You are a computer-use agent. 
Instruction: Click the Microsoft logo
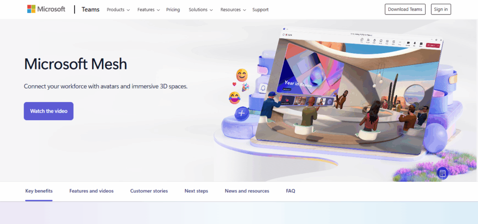[46, 9]
